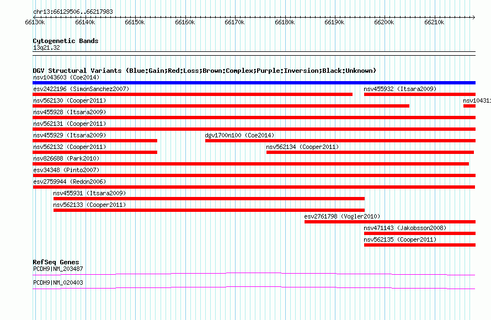Click the magenta PCDH9 NM_203487 transcript line
The image size is (491, 320).
pos(254,274)
